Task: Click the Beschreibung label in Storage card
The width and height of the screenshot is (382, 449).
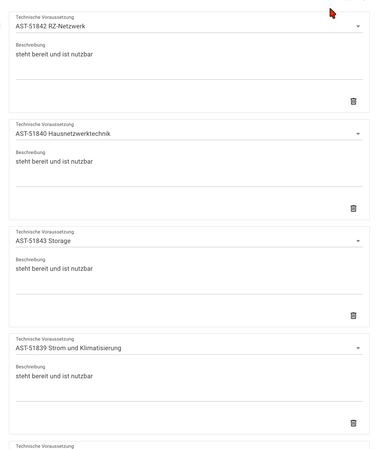Action: coord(30,260)
